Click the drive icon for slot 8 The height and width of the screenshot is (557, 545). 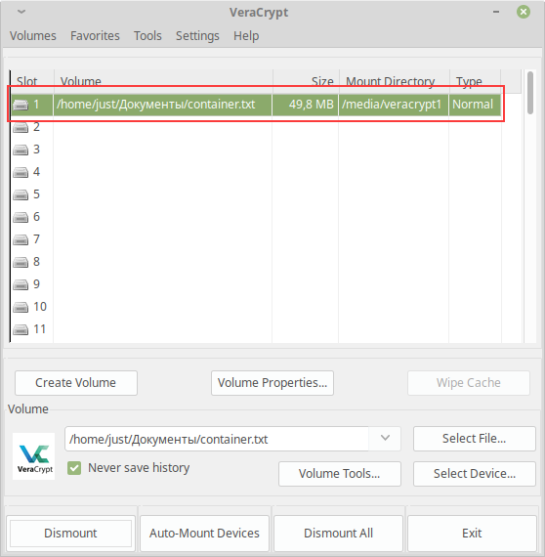pos(21,262)
